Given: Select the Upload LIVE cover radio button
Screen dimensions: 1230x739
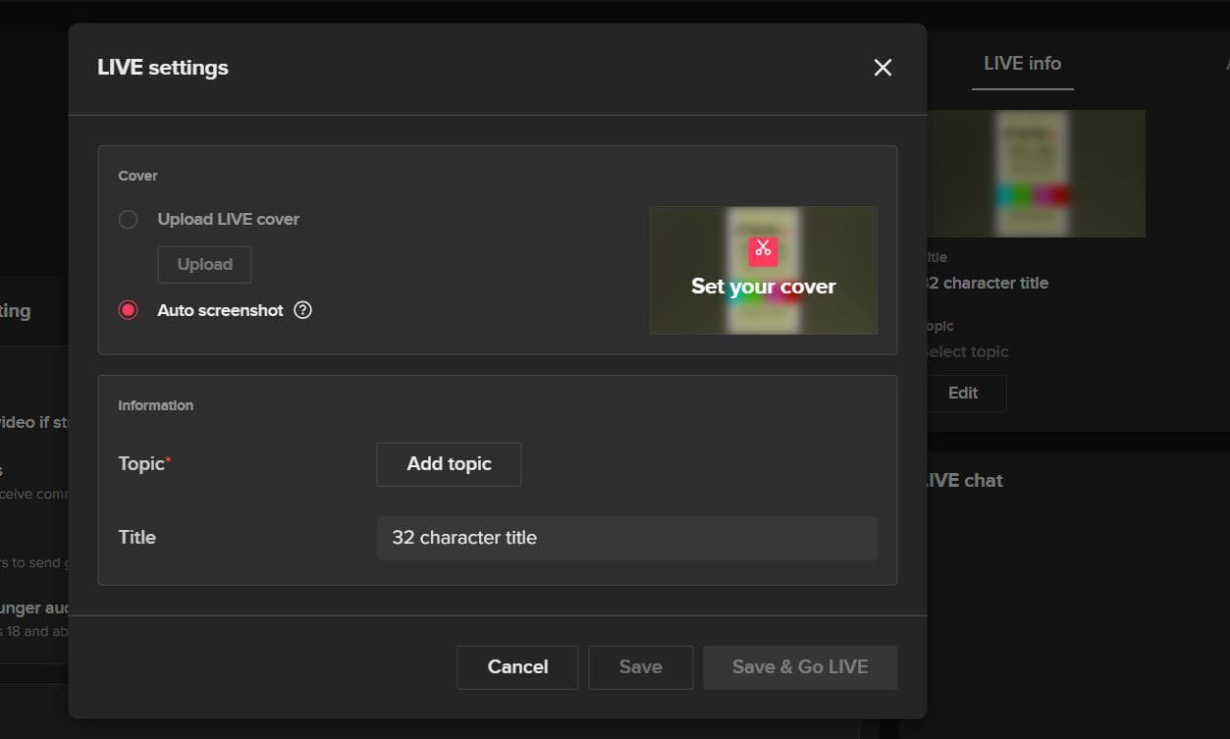Looking at the screenshot, I should coord(128,220).
